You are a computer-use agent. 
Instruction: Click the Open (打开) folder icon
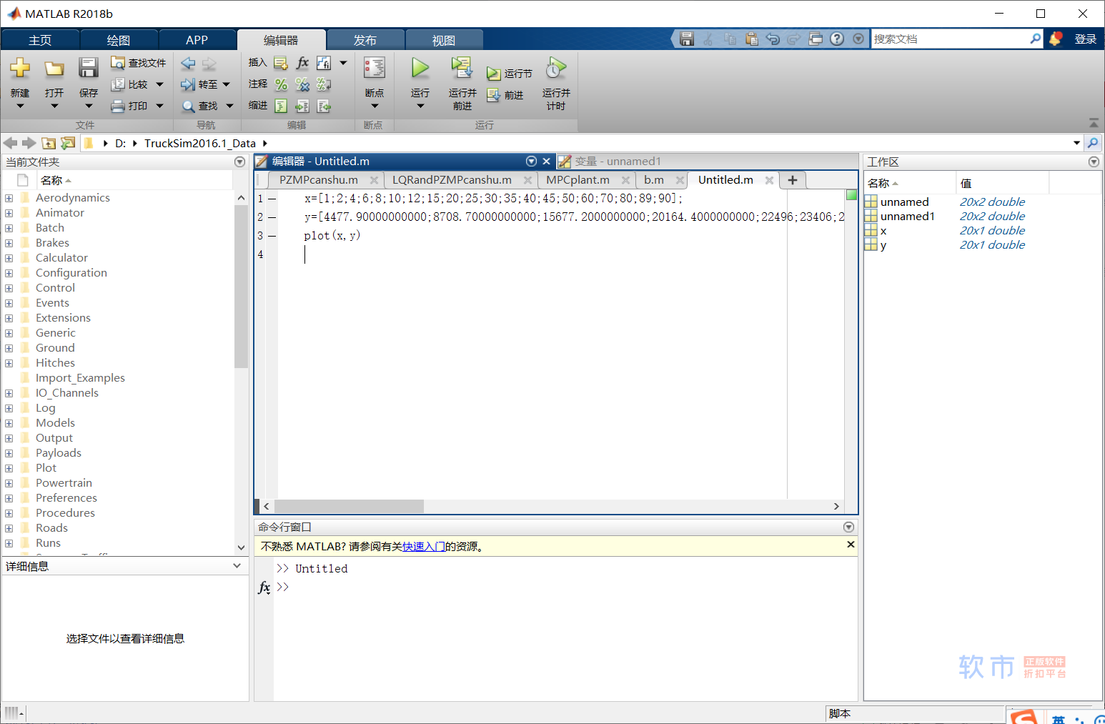[x=54, y=69]
